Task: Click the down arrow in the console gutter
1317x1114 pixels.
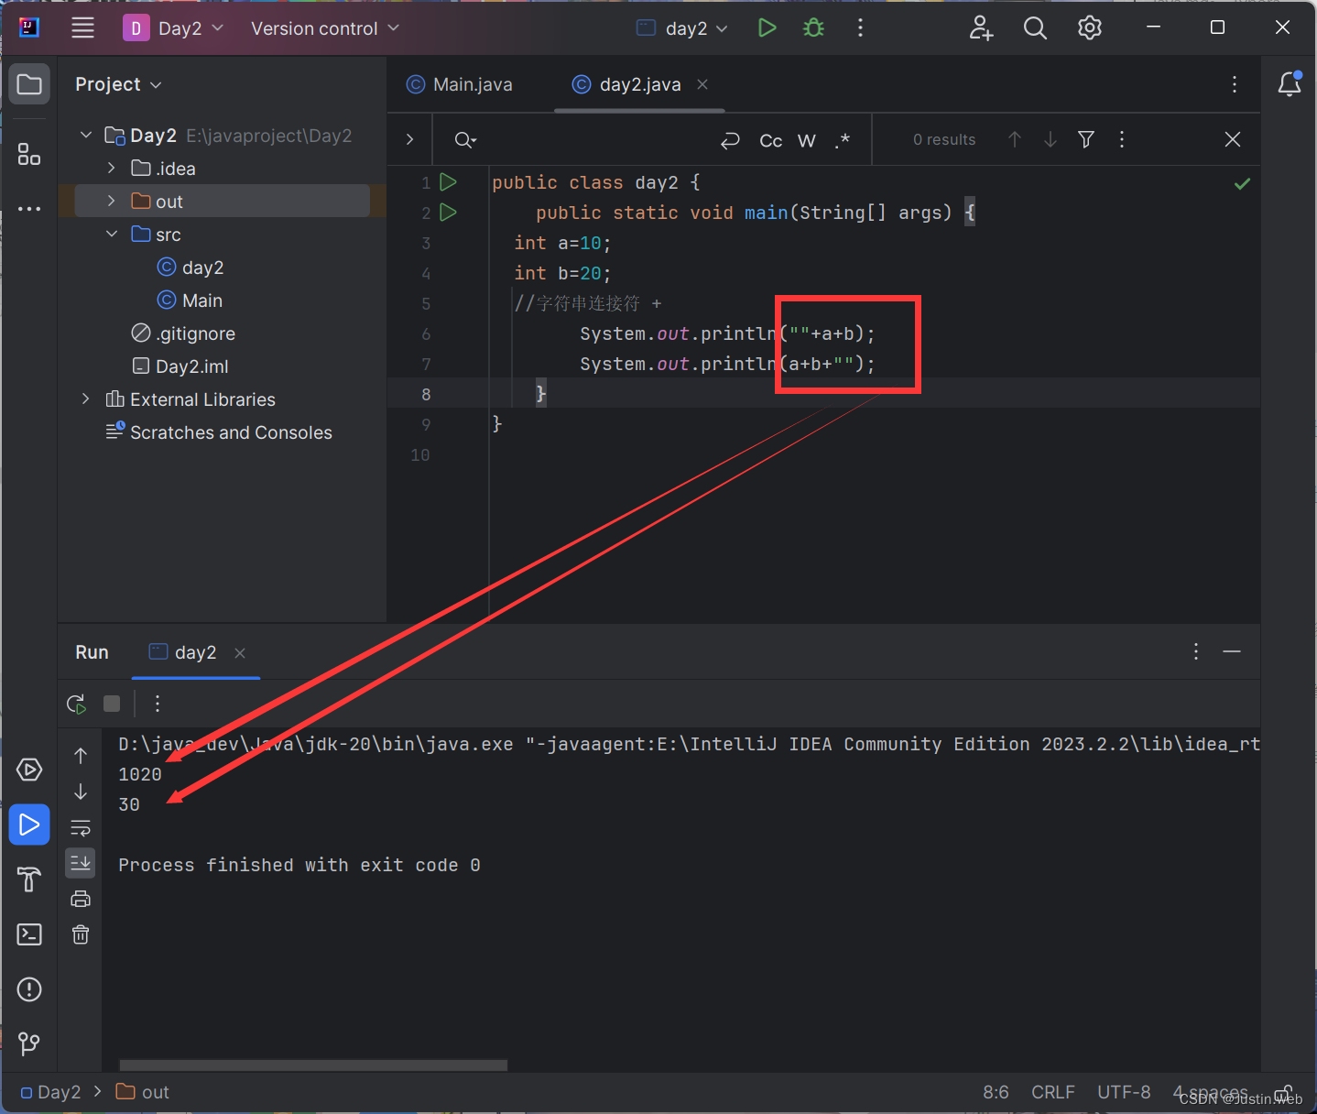Action: (81, 791)
